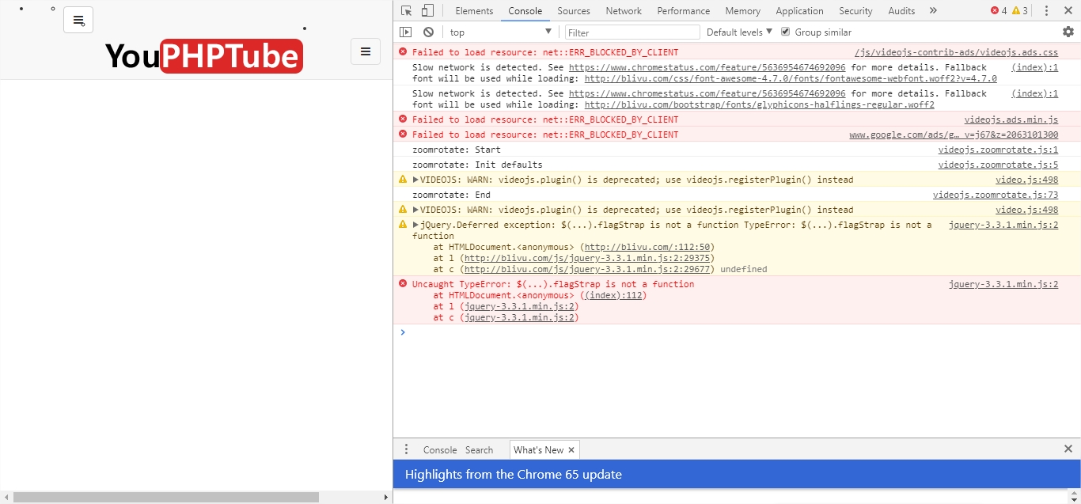Select the drawer Search tab
The width and height of the screenshot is (1081, 504).
479,449
